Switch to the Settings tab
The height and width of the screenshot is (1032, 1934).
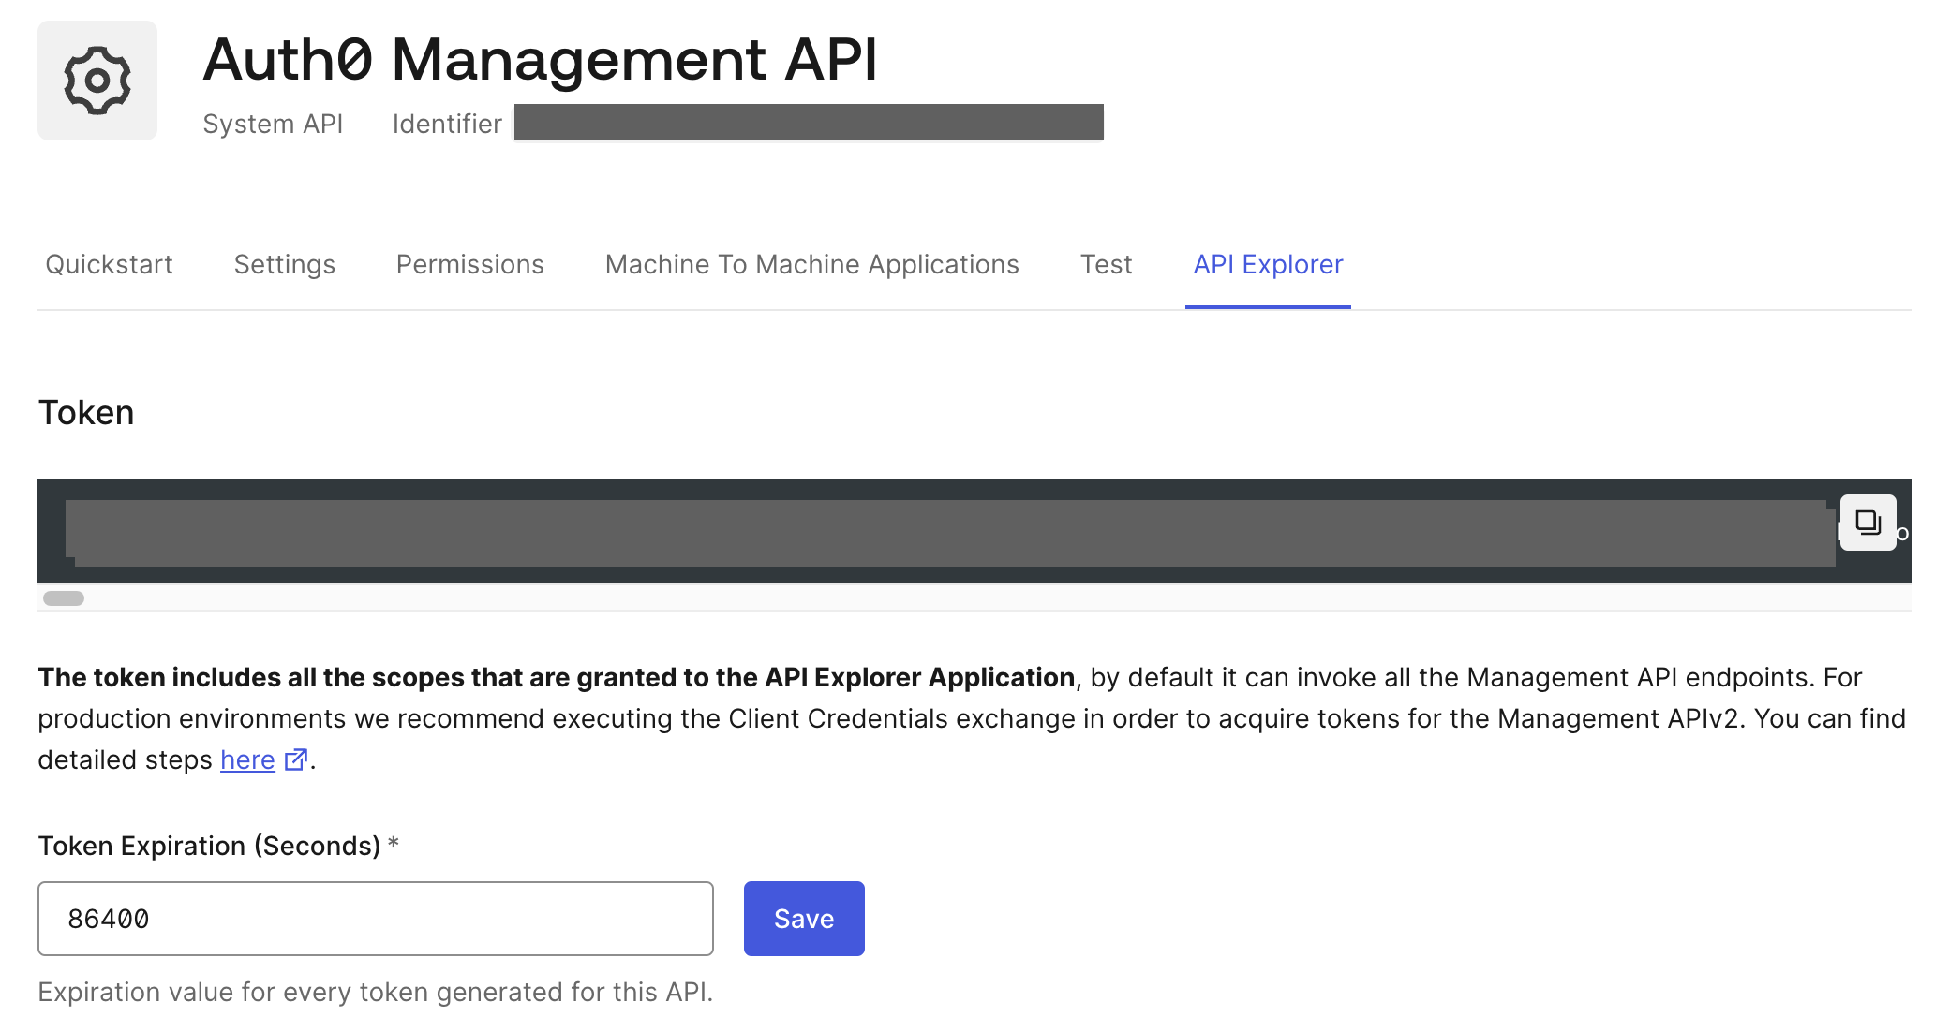(284, 265)
